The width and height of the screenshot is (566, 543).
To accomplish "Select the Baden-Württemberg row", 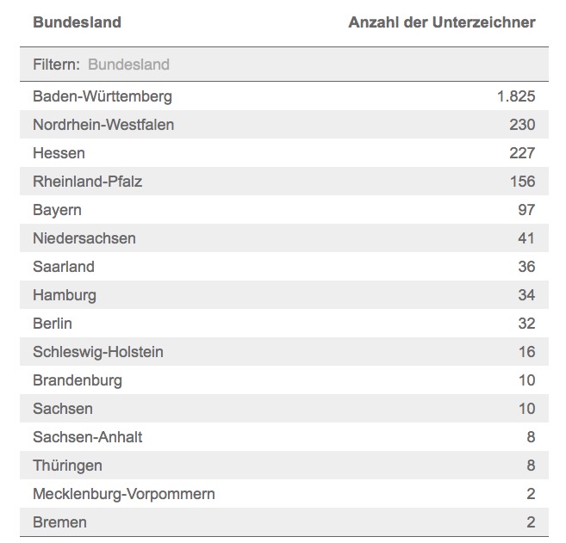I will click(x=103, y=96).
